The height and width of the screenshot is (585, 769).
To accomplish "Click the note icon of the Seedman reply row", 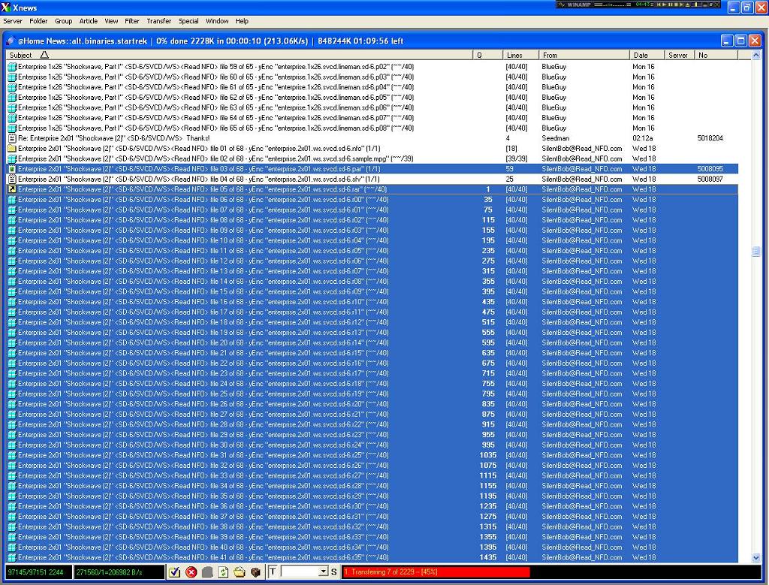I will click(x=12, y=138).
